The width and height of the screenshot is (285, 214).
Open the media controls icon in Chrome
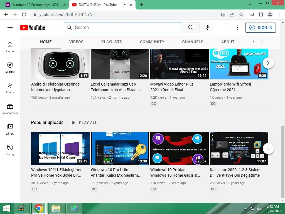point(252,14)
